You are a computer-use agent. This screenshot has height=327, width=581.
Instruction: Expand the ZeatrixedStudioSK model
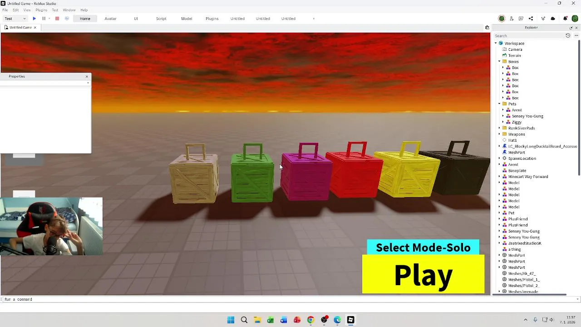point(499,243)
